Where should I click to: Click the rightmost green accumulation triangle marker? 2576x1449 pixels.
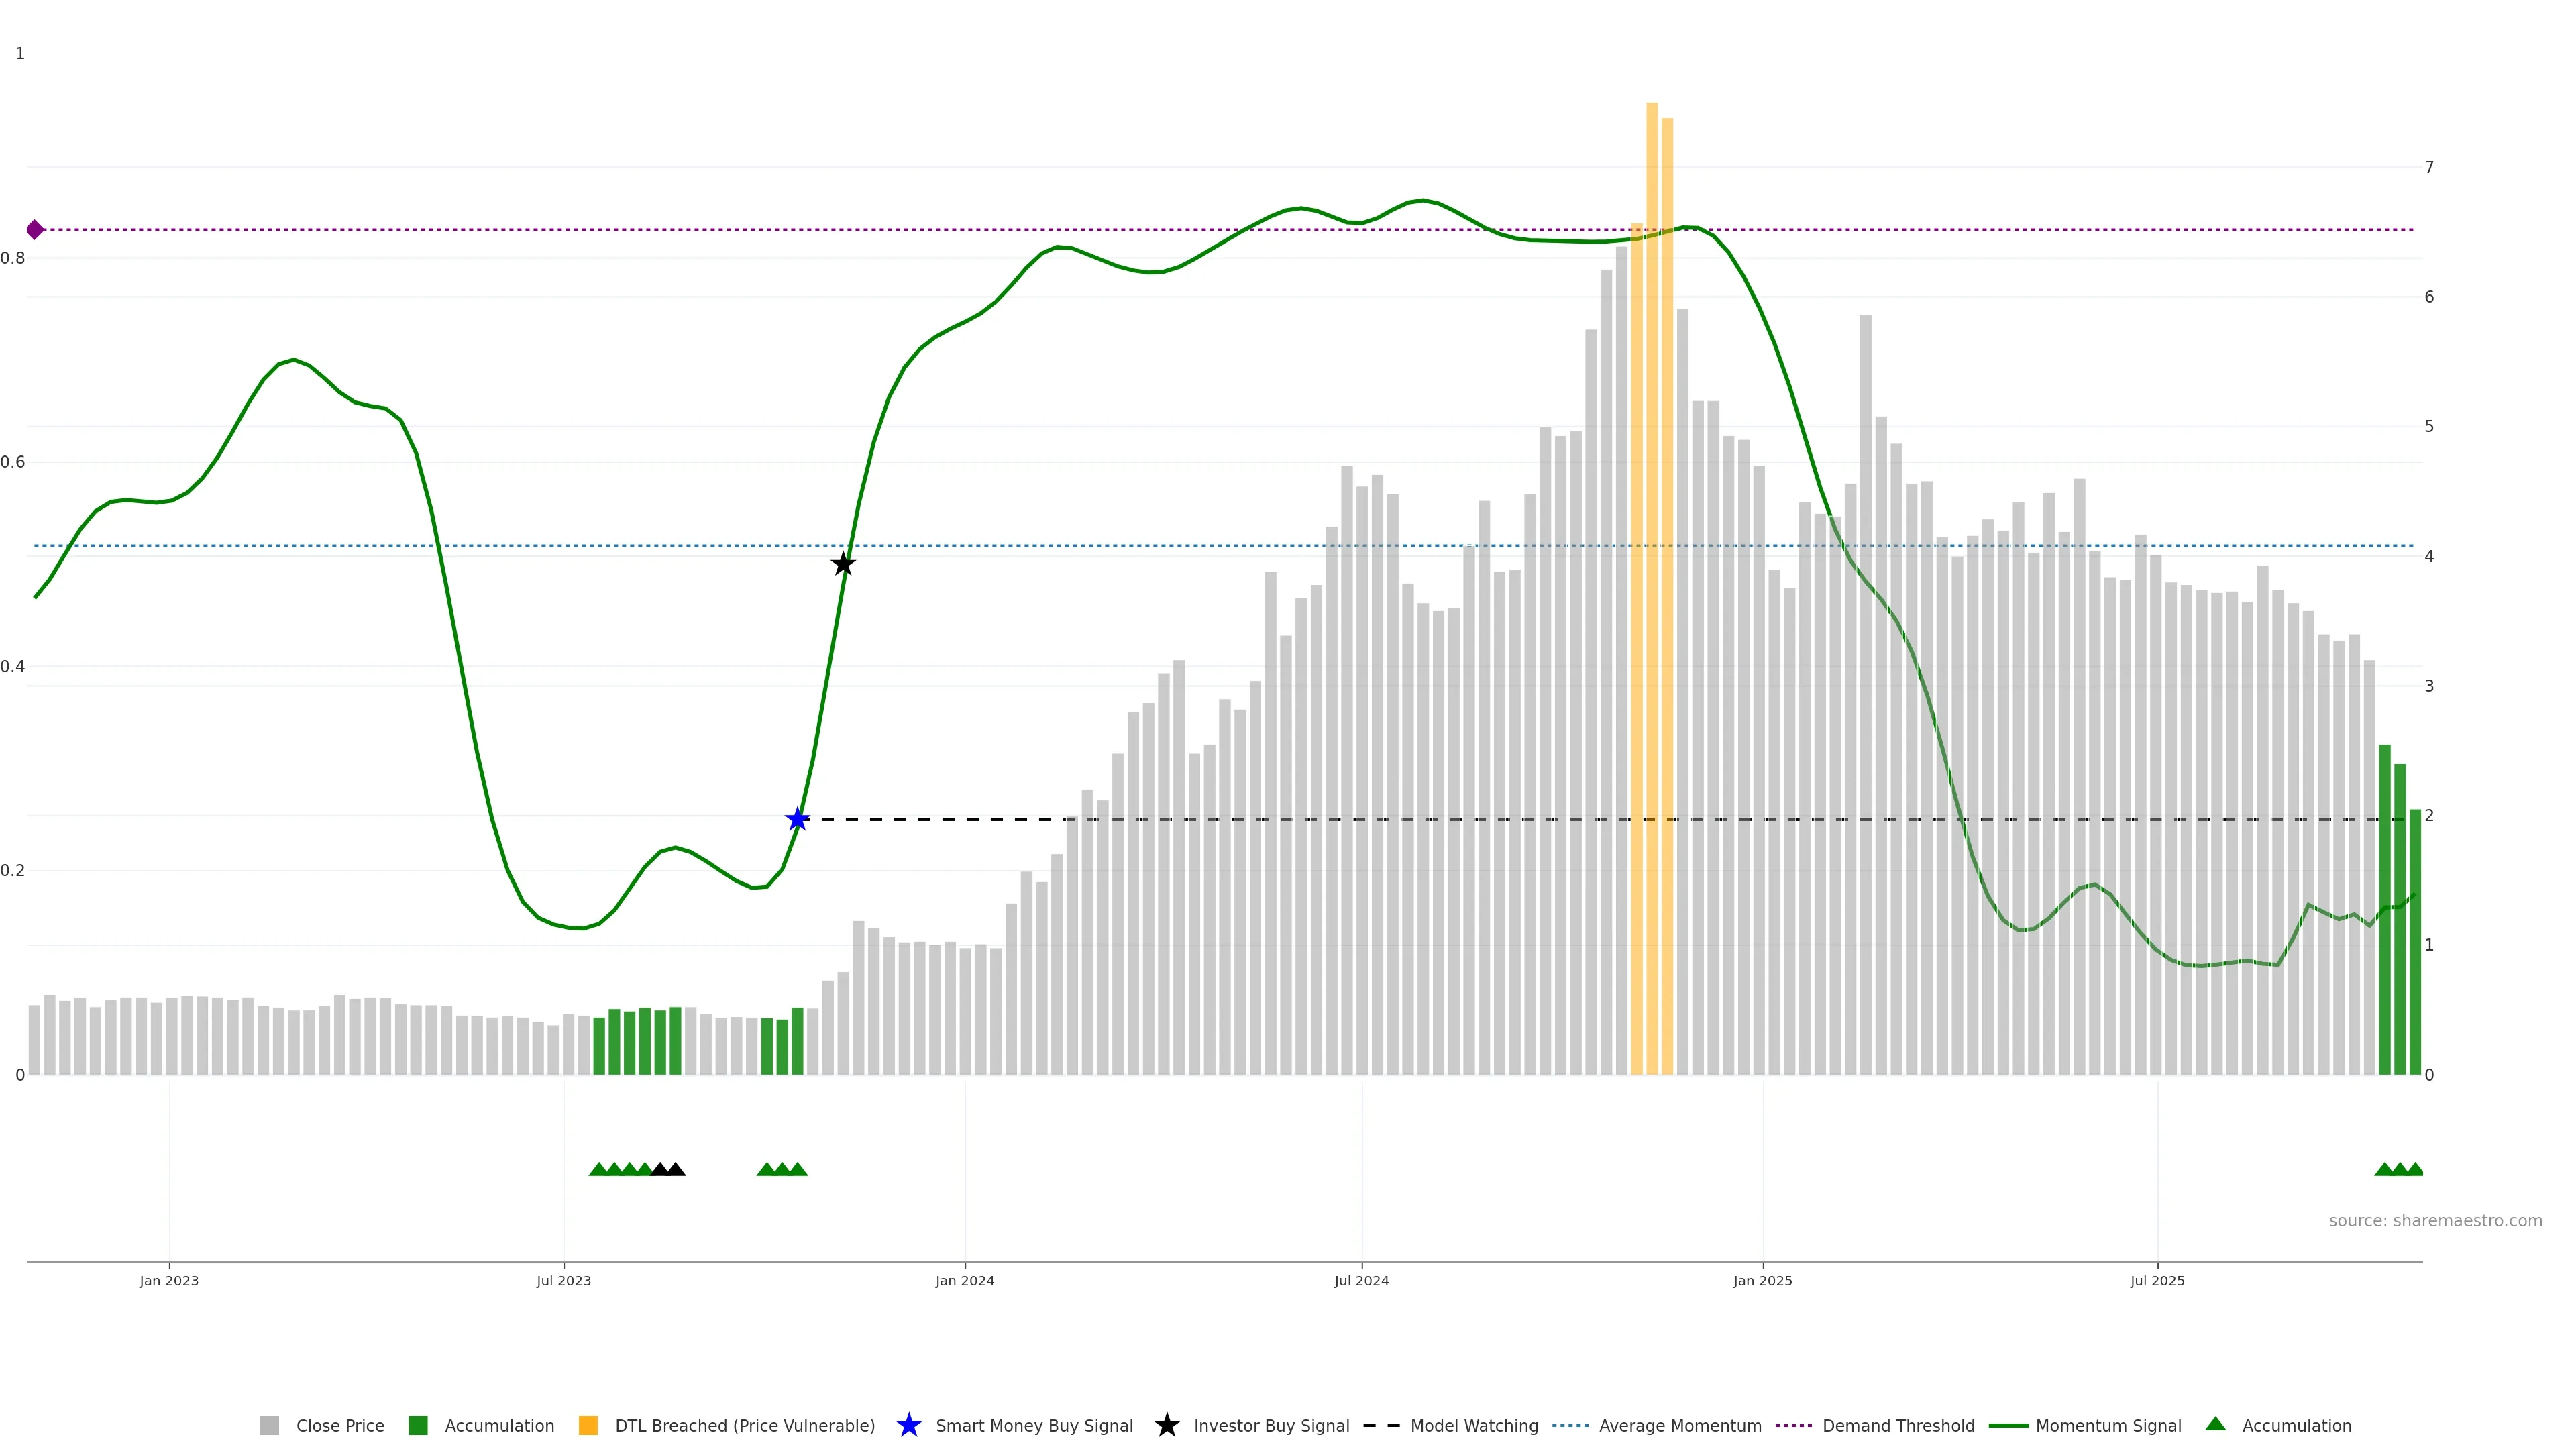click(2414, 1169)
